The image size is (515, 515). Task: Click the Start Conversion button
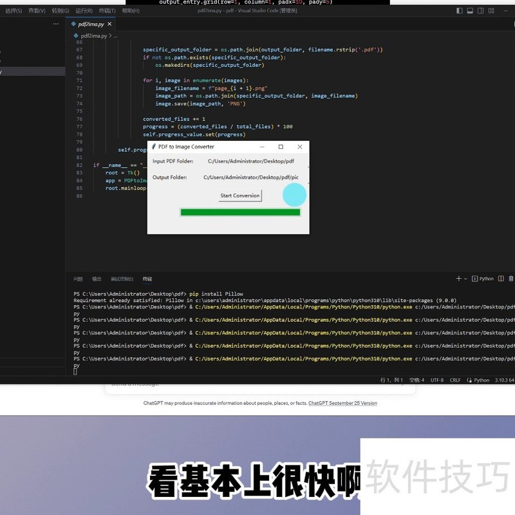[x=240, y=196]
